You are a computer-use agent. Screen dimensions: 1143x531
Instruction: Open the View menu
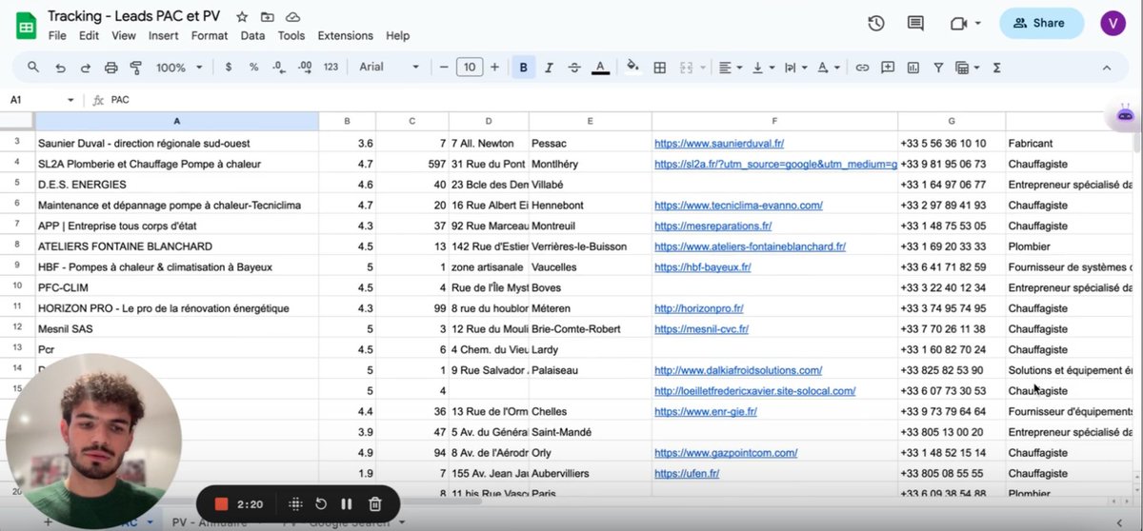click(124, 36)
